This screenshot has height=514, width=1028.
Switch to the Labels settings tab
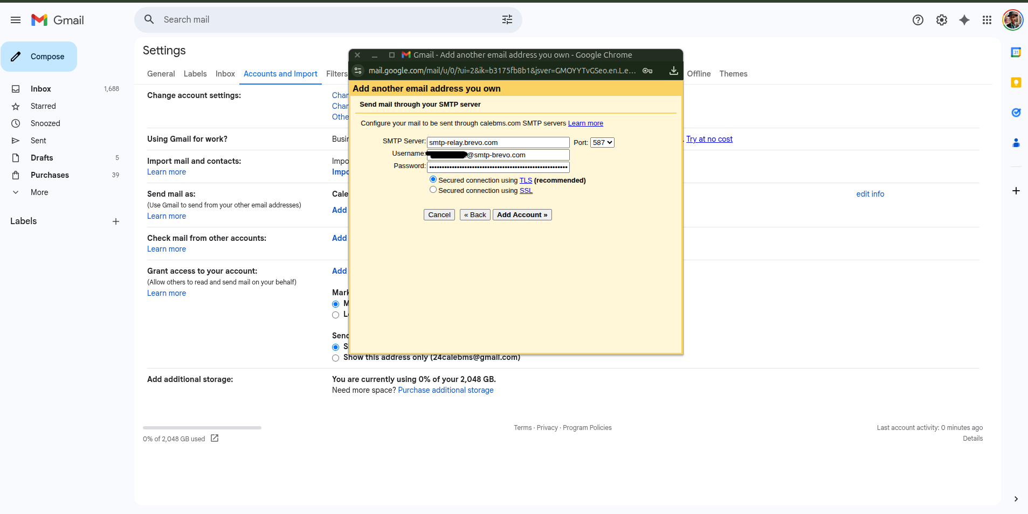point(195,74)
